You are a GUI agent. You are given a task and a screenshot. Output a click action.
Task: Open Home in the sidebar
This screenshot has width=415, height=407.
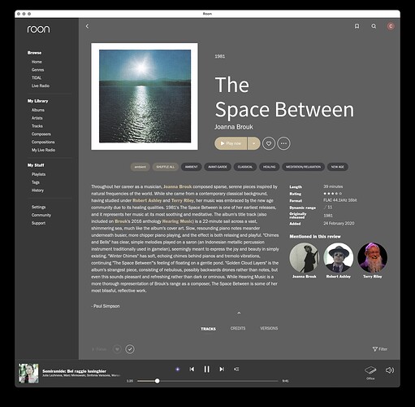(x=37, y=62)
